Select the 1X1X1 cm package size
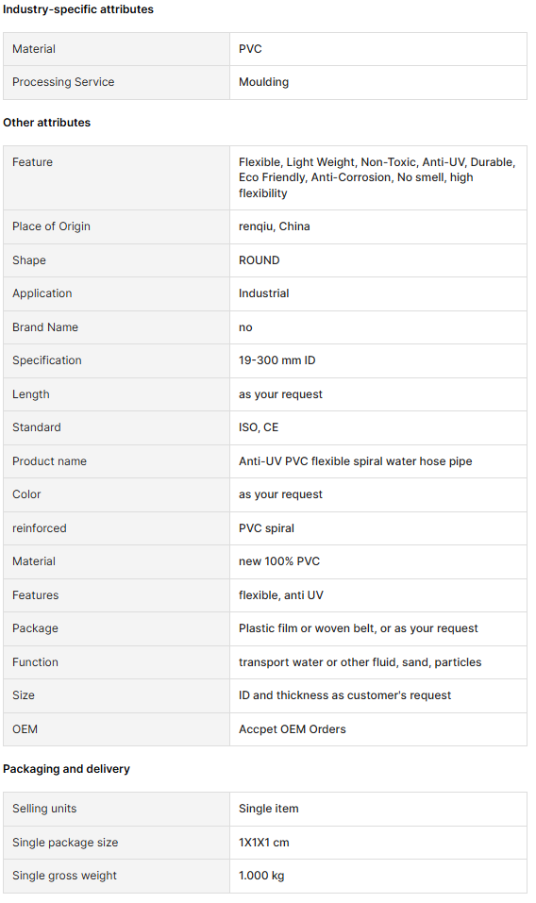Image resolution: width=536 pixels, height=903 pixels. (263, 843)
